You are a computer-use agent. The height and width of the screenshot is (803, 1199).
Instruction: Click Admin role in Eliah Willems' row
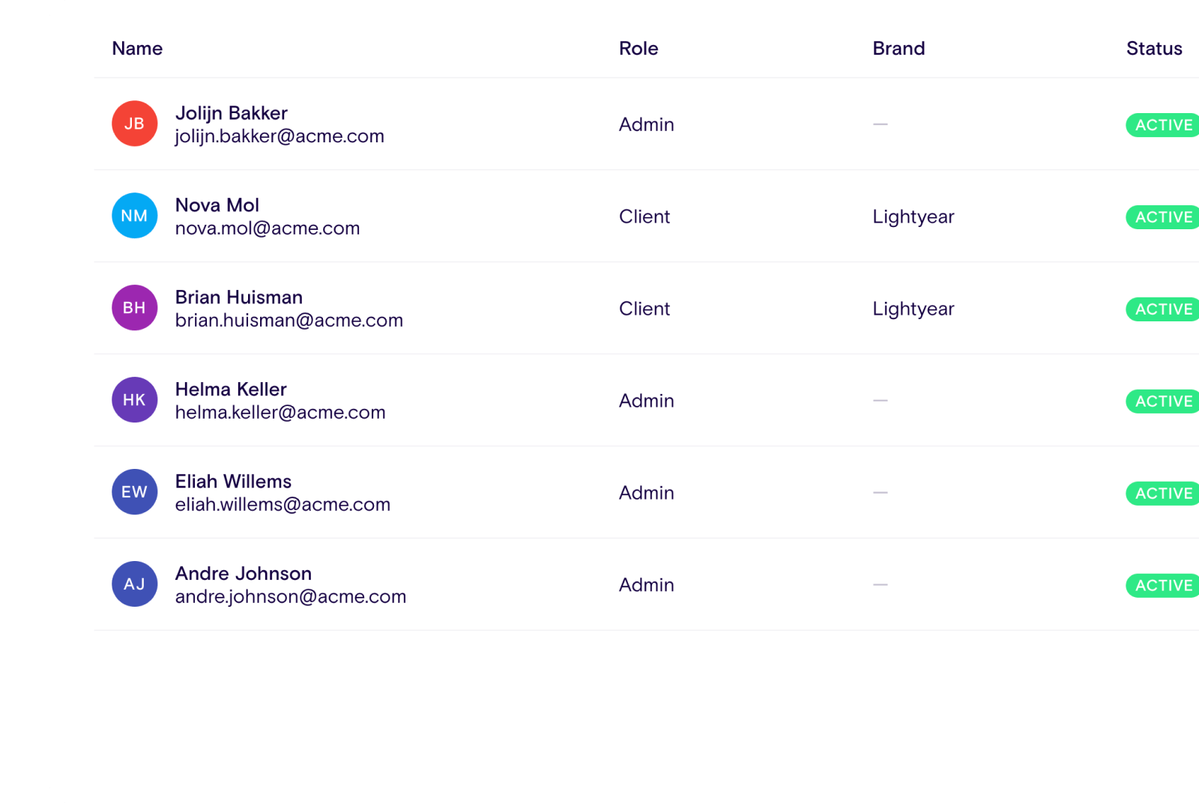coord(646,493)
